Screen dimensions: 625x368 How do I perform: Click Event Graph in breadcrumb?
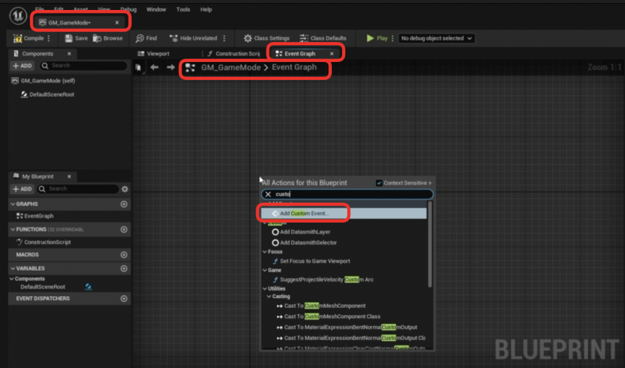click(x=294, y=67)
